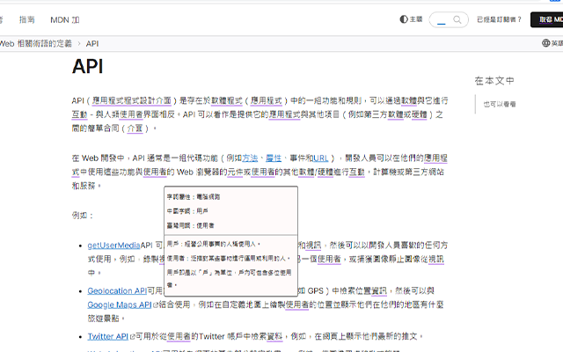Click tooltip row 中國字詞：用戶
563x352 pixels.
[x=187, y=211]
